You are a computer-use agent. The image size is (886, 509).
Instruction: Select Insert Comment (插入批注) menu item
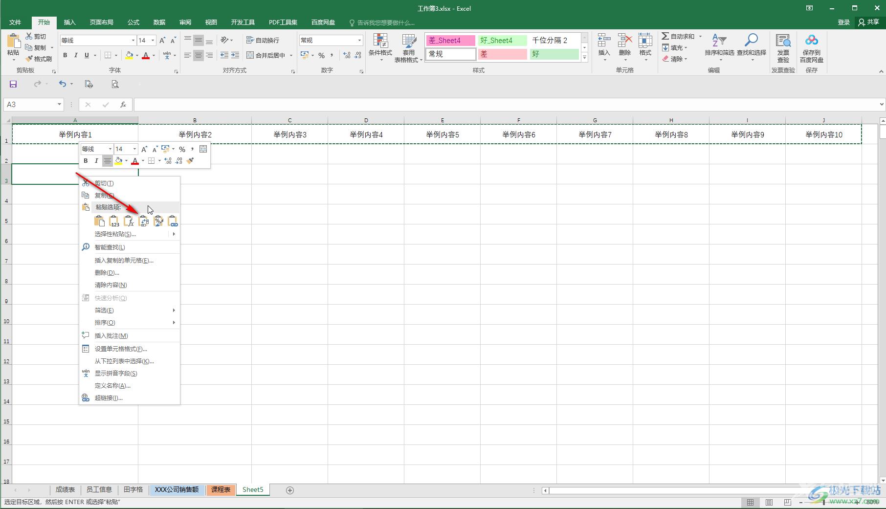coord(130,335)
